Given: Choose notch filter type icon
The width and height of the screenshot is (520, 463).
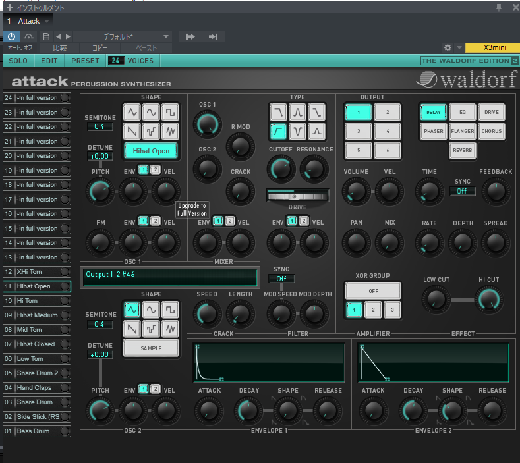Looking at the screenshot, I should coord(297,132).
